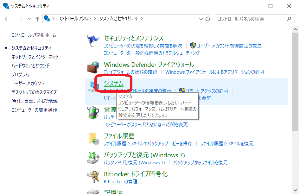This screenshot has width=299, height=194.
Task: Open Windows Defender ファイアウォール heading
Action: 149,65
